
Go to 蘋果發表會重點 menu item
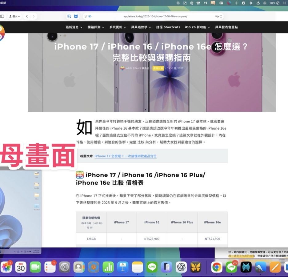tap(226, 27)
